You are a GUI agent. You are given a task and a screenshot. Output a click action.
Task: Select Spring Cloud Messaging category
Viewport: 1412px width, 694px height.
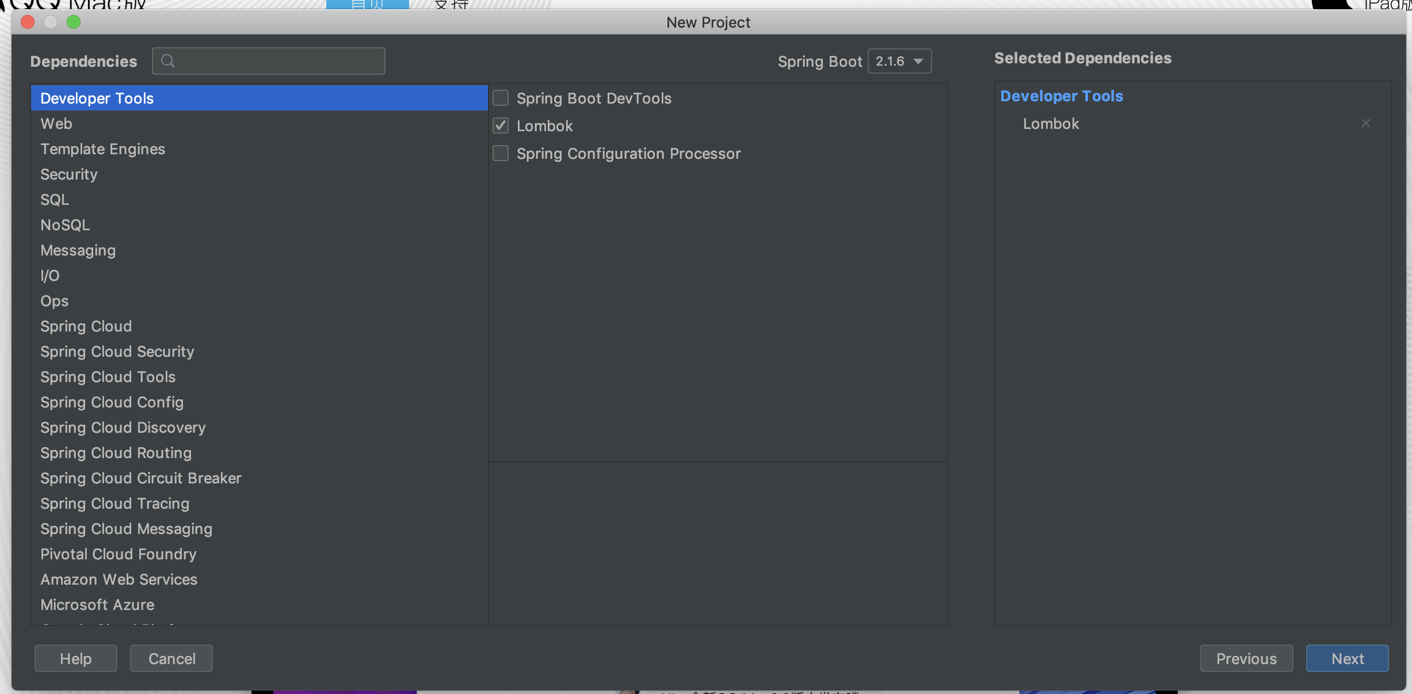259,529
